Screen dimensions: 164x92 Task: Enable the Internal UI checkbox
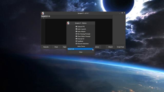coord(76,39)
